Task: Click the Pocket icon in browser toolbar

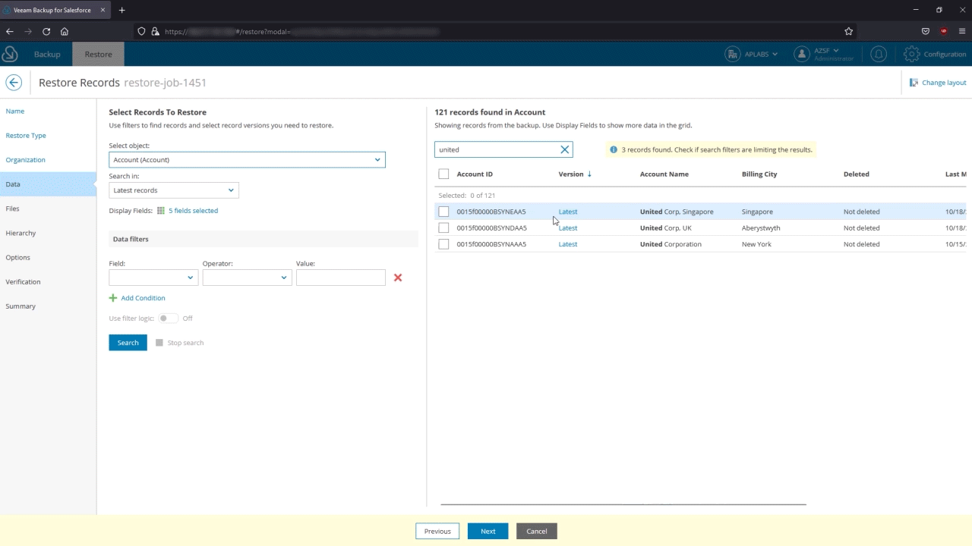Action: point(926,32)
